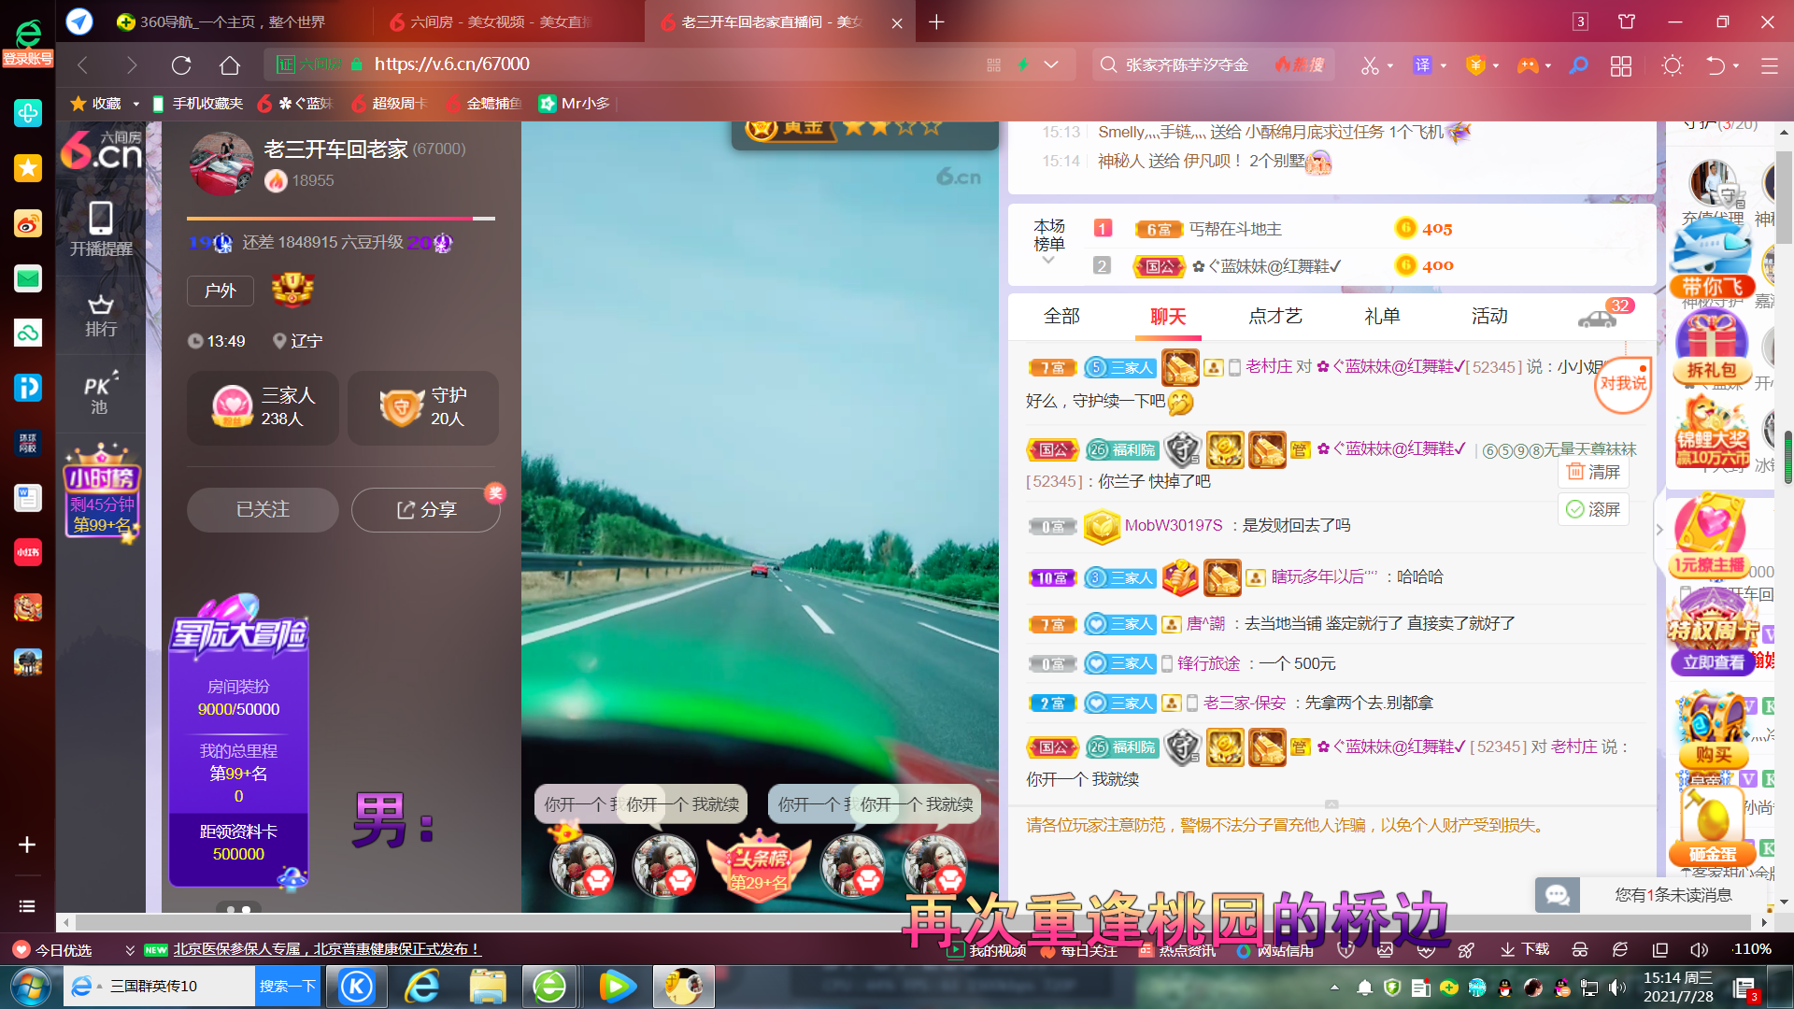
Task: Click the Weibo icon in browser sidebar
Action: pyautogui.click(x=28, y=223)
